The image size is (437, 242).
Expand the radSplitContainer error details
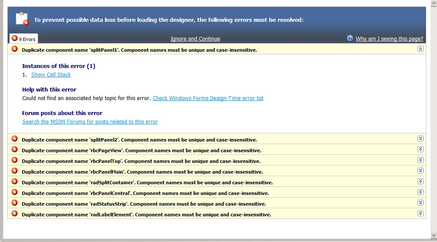click(x=420, y=181)
